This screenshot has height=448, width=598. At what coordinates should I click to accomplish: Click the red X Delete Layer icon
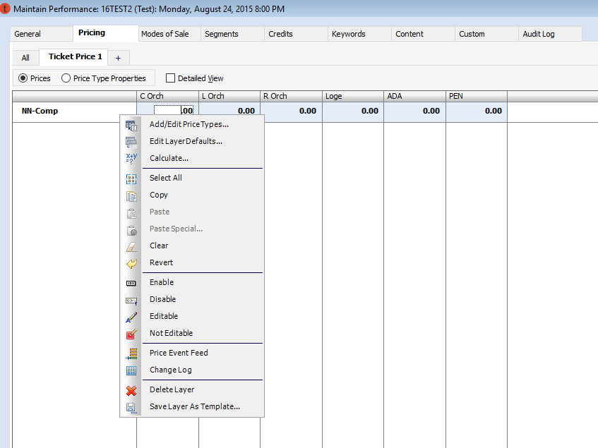tap(131, 390)
